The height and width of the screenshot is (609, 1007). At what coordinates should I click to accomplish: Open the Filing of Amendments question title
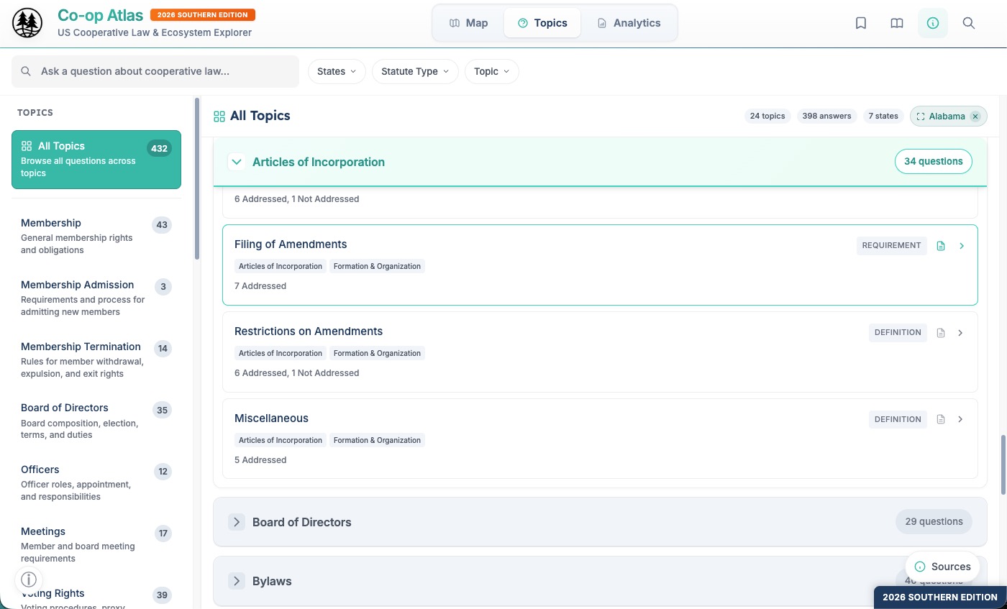[x=291, y=244]
